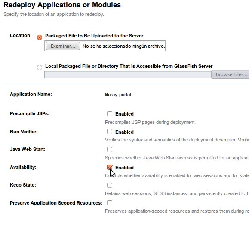Screen dimensions: 249x242
Task: Click 'No se ha seleccionado ningún archivo.' text
Action: tap(124, 46)
